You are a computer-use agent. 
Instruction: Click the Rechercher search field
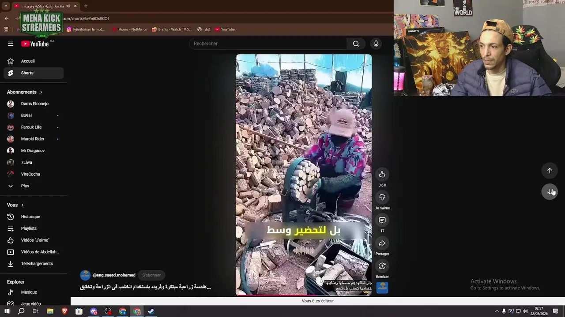click(268, 44)
